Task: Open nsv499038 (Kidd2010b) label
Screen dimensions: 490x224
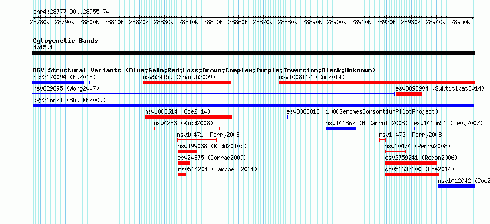Action: 212,146
